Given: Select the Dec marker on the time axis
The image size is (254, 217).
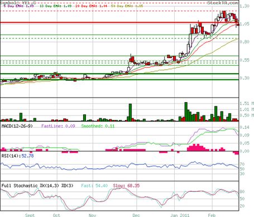Looking at the screenshot, I should [x=136, y=215].
